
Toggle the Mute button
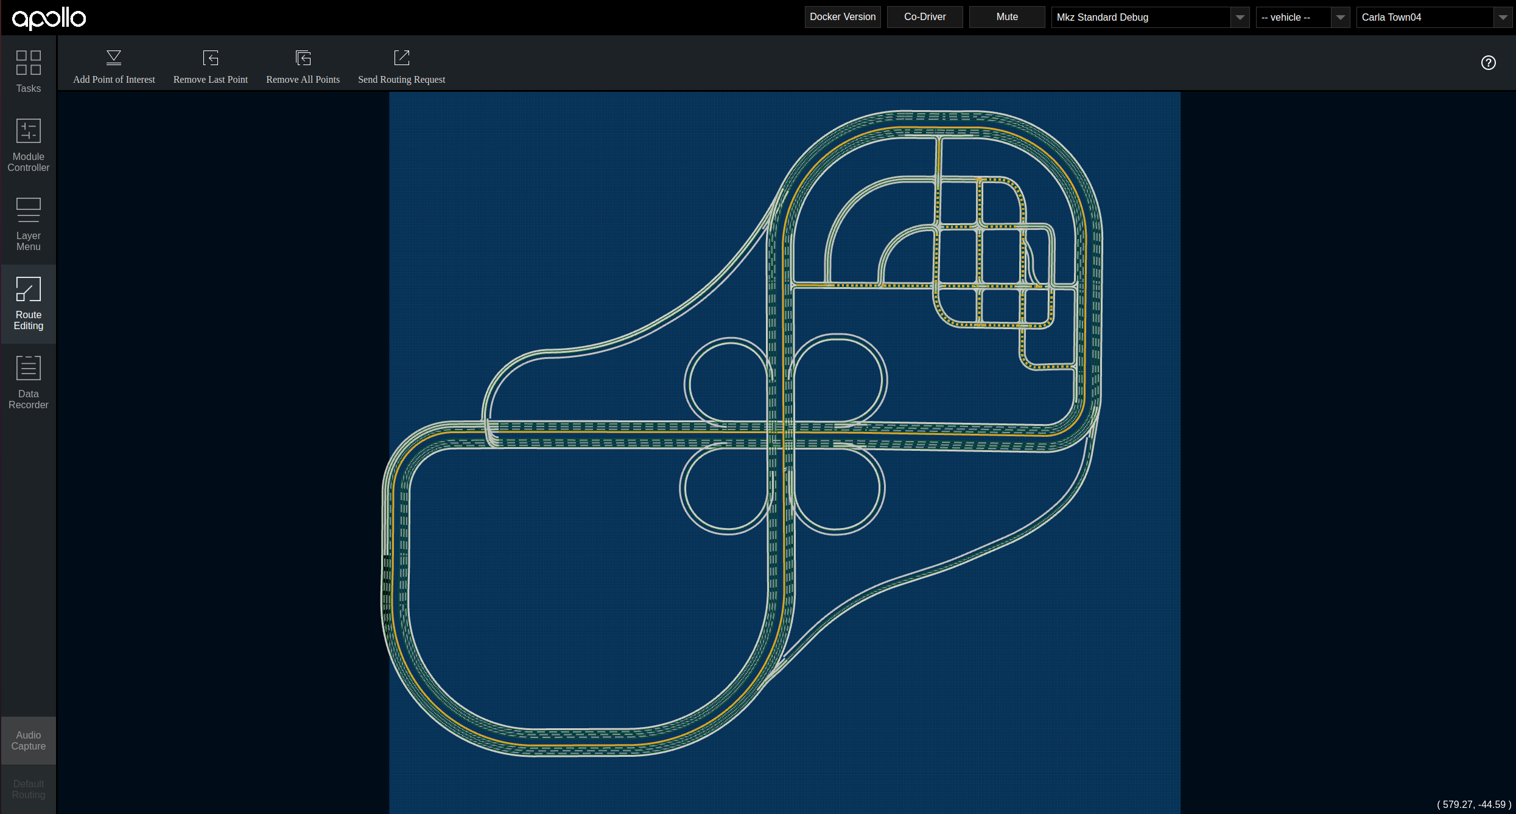(x=1006, y=17)
